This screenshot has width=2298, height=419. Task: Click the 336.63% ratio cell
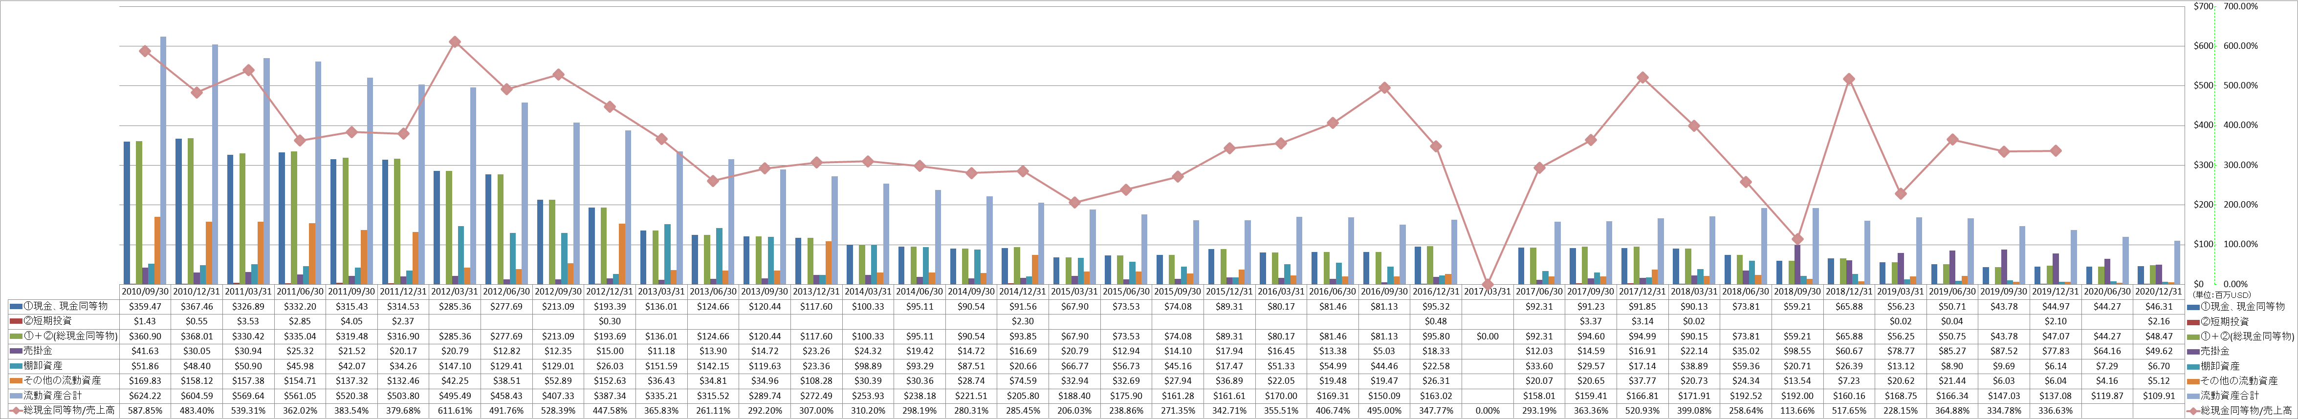2056,411
